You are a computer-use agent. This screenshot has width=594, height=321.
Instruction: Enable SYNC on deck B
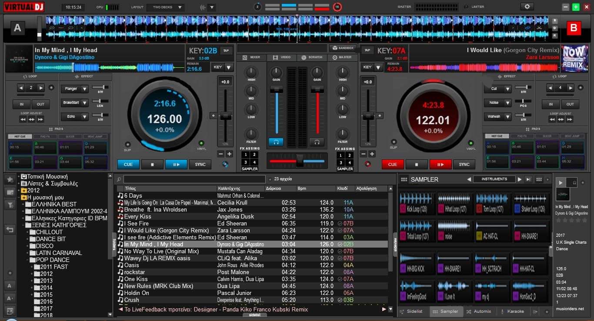pos(464,165)
